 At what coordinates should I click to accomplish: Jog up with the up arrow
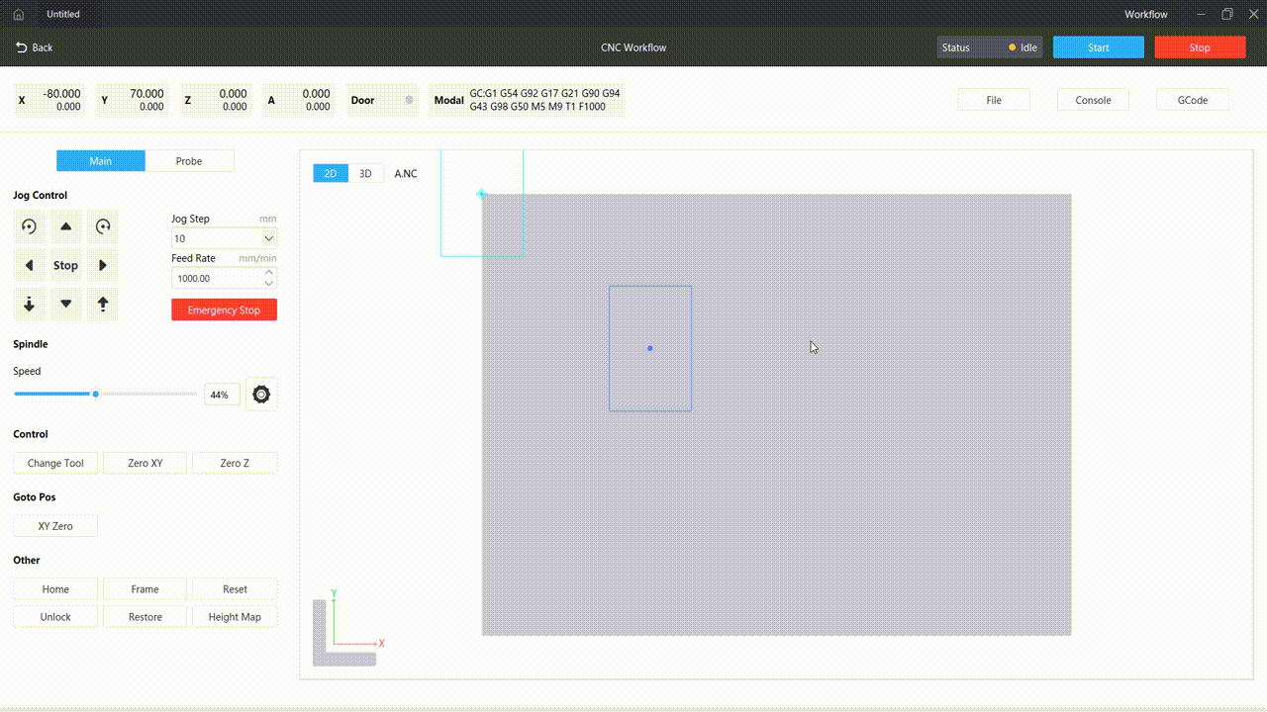(x=65, y=226)
